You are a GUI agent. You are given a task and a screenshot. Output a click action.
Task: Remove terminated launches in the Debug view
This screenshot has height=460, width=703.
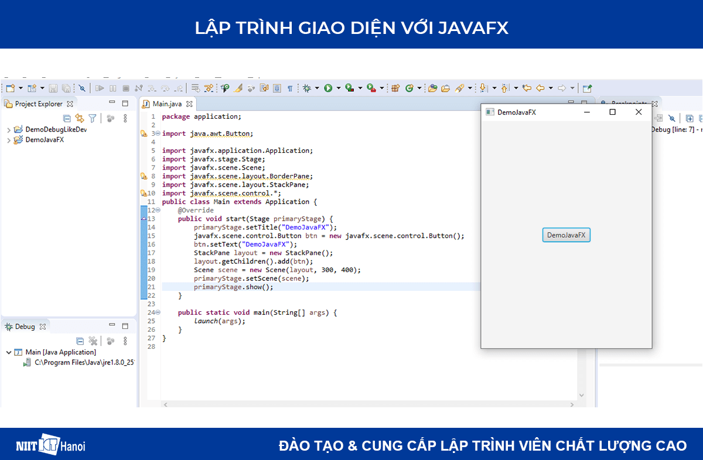coord(93,341)
